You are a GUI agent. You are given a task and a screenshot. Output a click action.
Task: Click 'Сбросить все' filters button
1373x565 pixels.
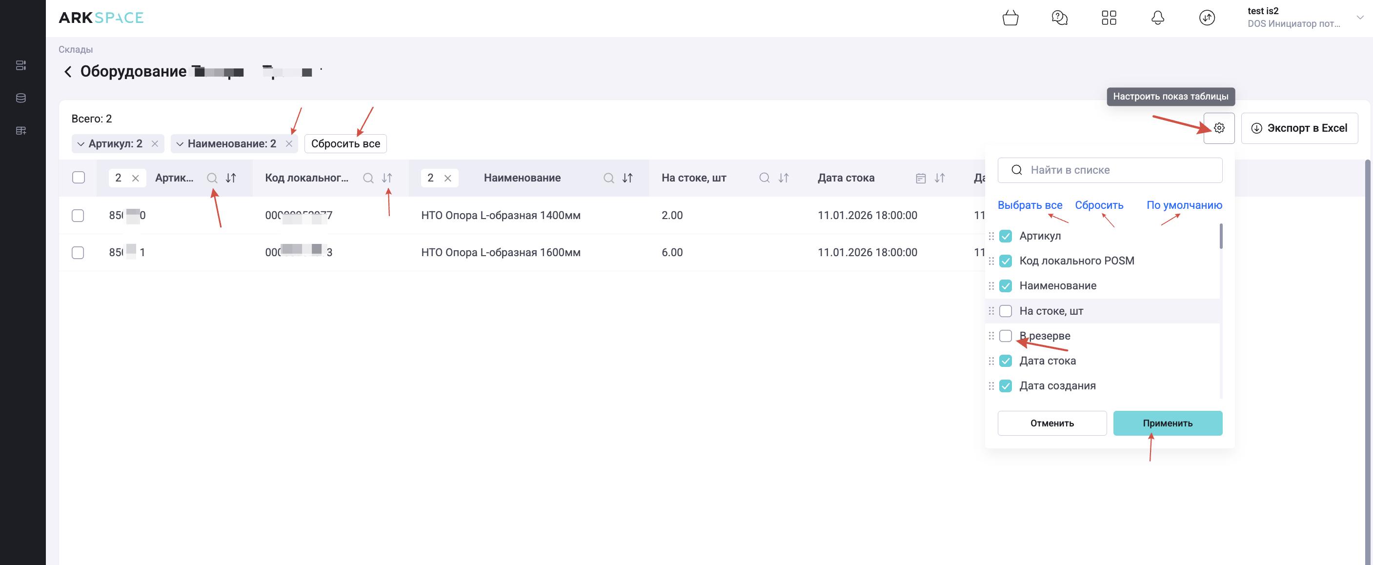[345, 144]
